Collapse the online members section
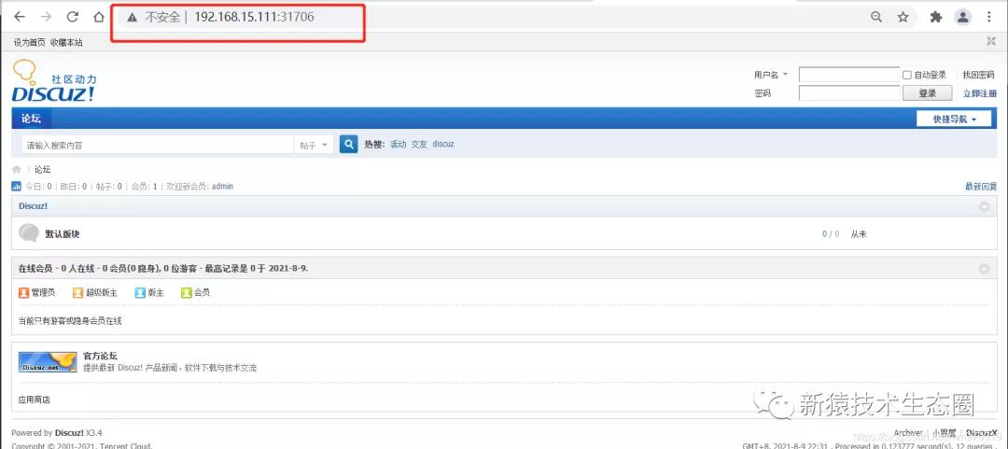The image size is (1008, 449). tap(985, 268)
